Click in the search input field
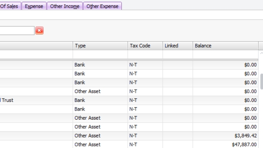Screen dimensions: 263x148 click(x=17, y=30)
